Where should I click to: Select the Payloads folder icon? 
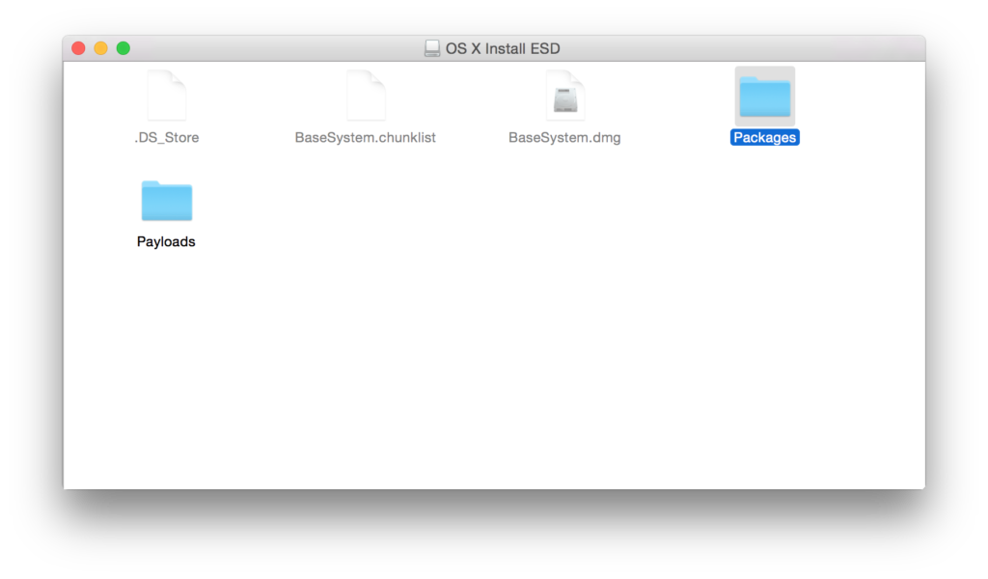(x=166, y=201)
